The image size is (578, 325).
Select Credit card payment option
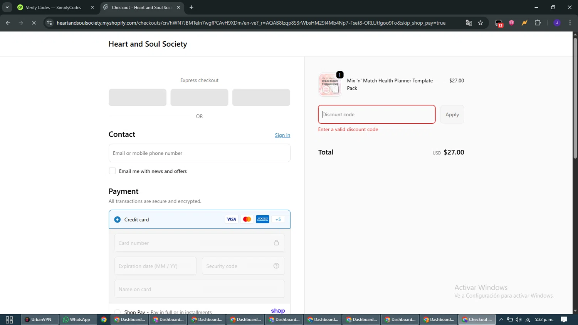click(x=118, y=219)
